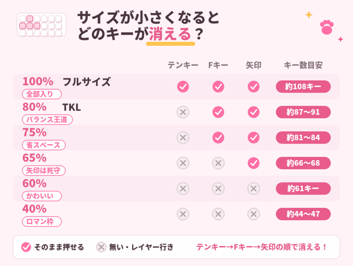Click the yellow sparkle star
353x266 pixels.
pos(309,15)
